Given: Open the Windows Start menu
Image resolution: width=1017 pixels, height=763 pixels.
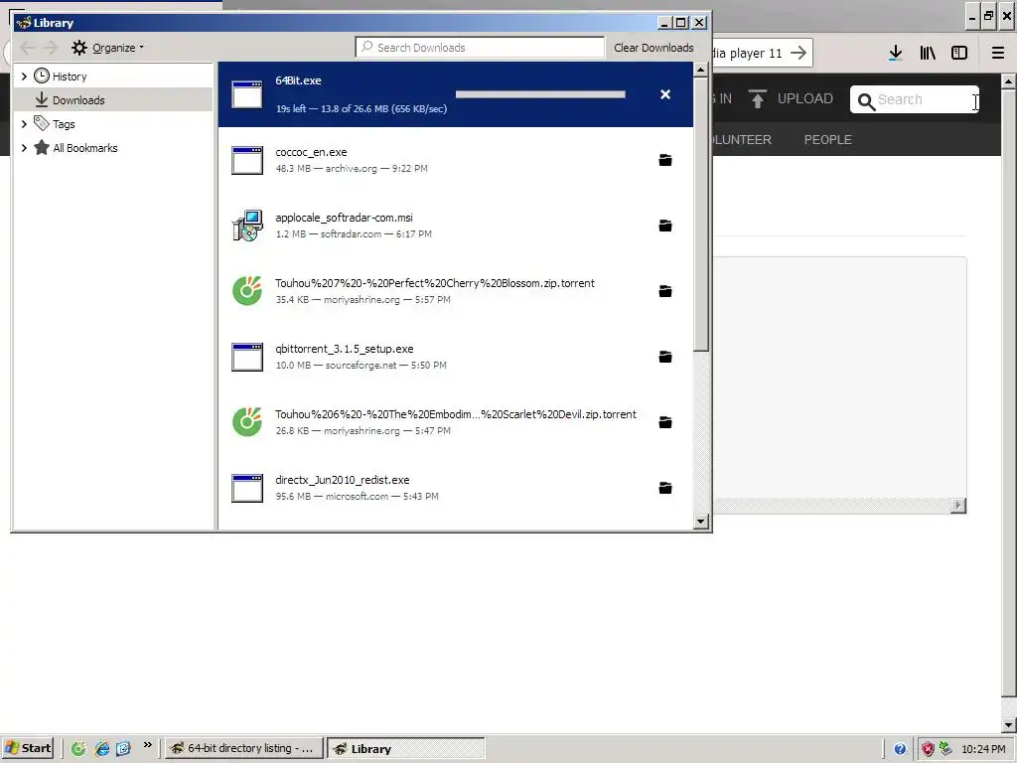Looking at the screenshot, I should point(29,748).
